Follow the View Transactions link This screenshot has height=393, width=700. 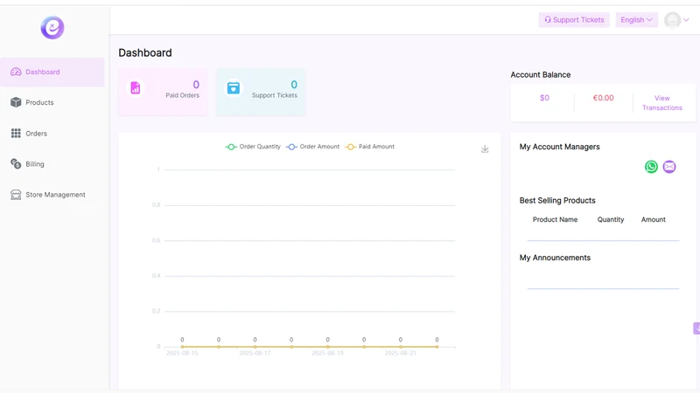(x=662, y=103)
